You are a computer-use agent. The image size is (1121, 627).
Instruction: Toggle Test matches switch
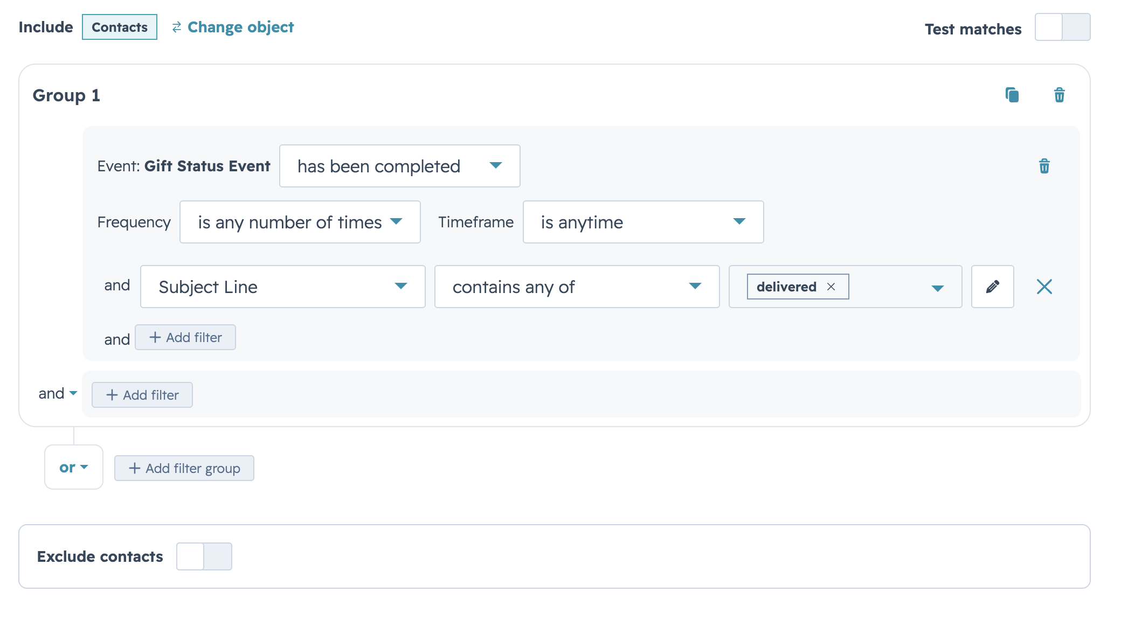[x=1063, y=27]
